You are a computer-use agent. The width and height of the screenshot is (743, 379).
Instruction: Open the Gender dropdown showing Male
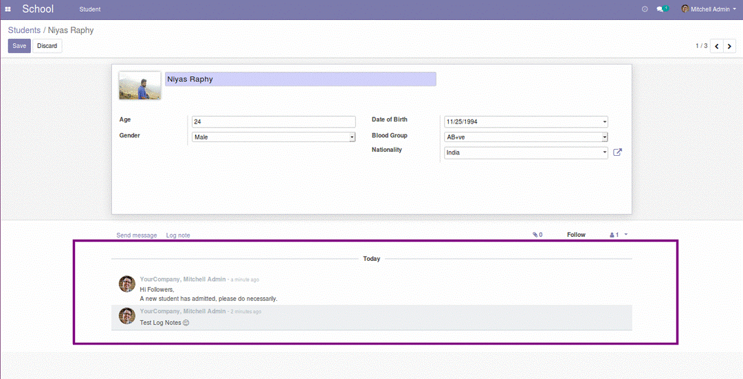pyautogui.click(x=274, y=137)
